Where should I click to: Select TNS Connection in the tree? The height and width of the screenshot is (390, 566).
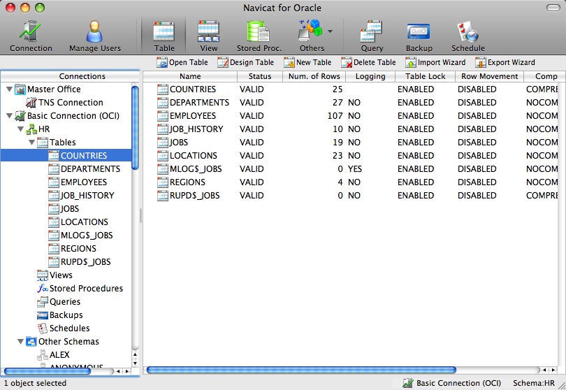[64, 103]
